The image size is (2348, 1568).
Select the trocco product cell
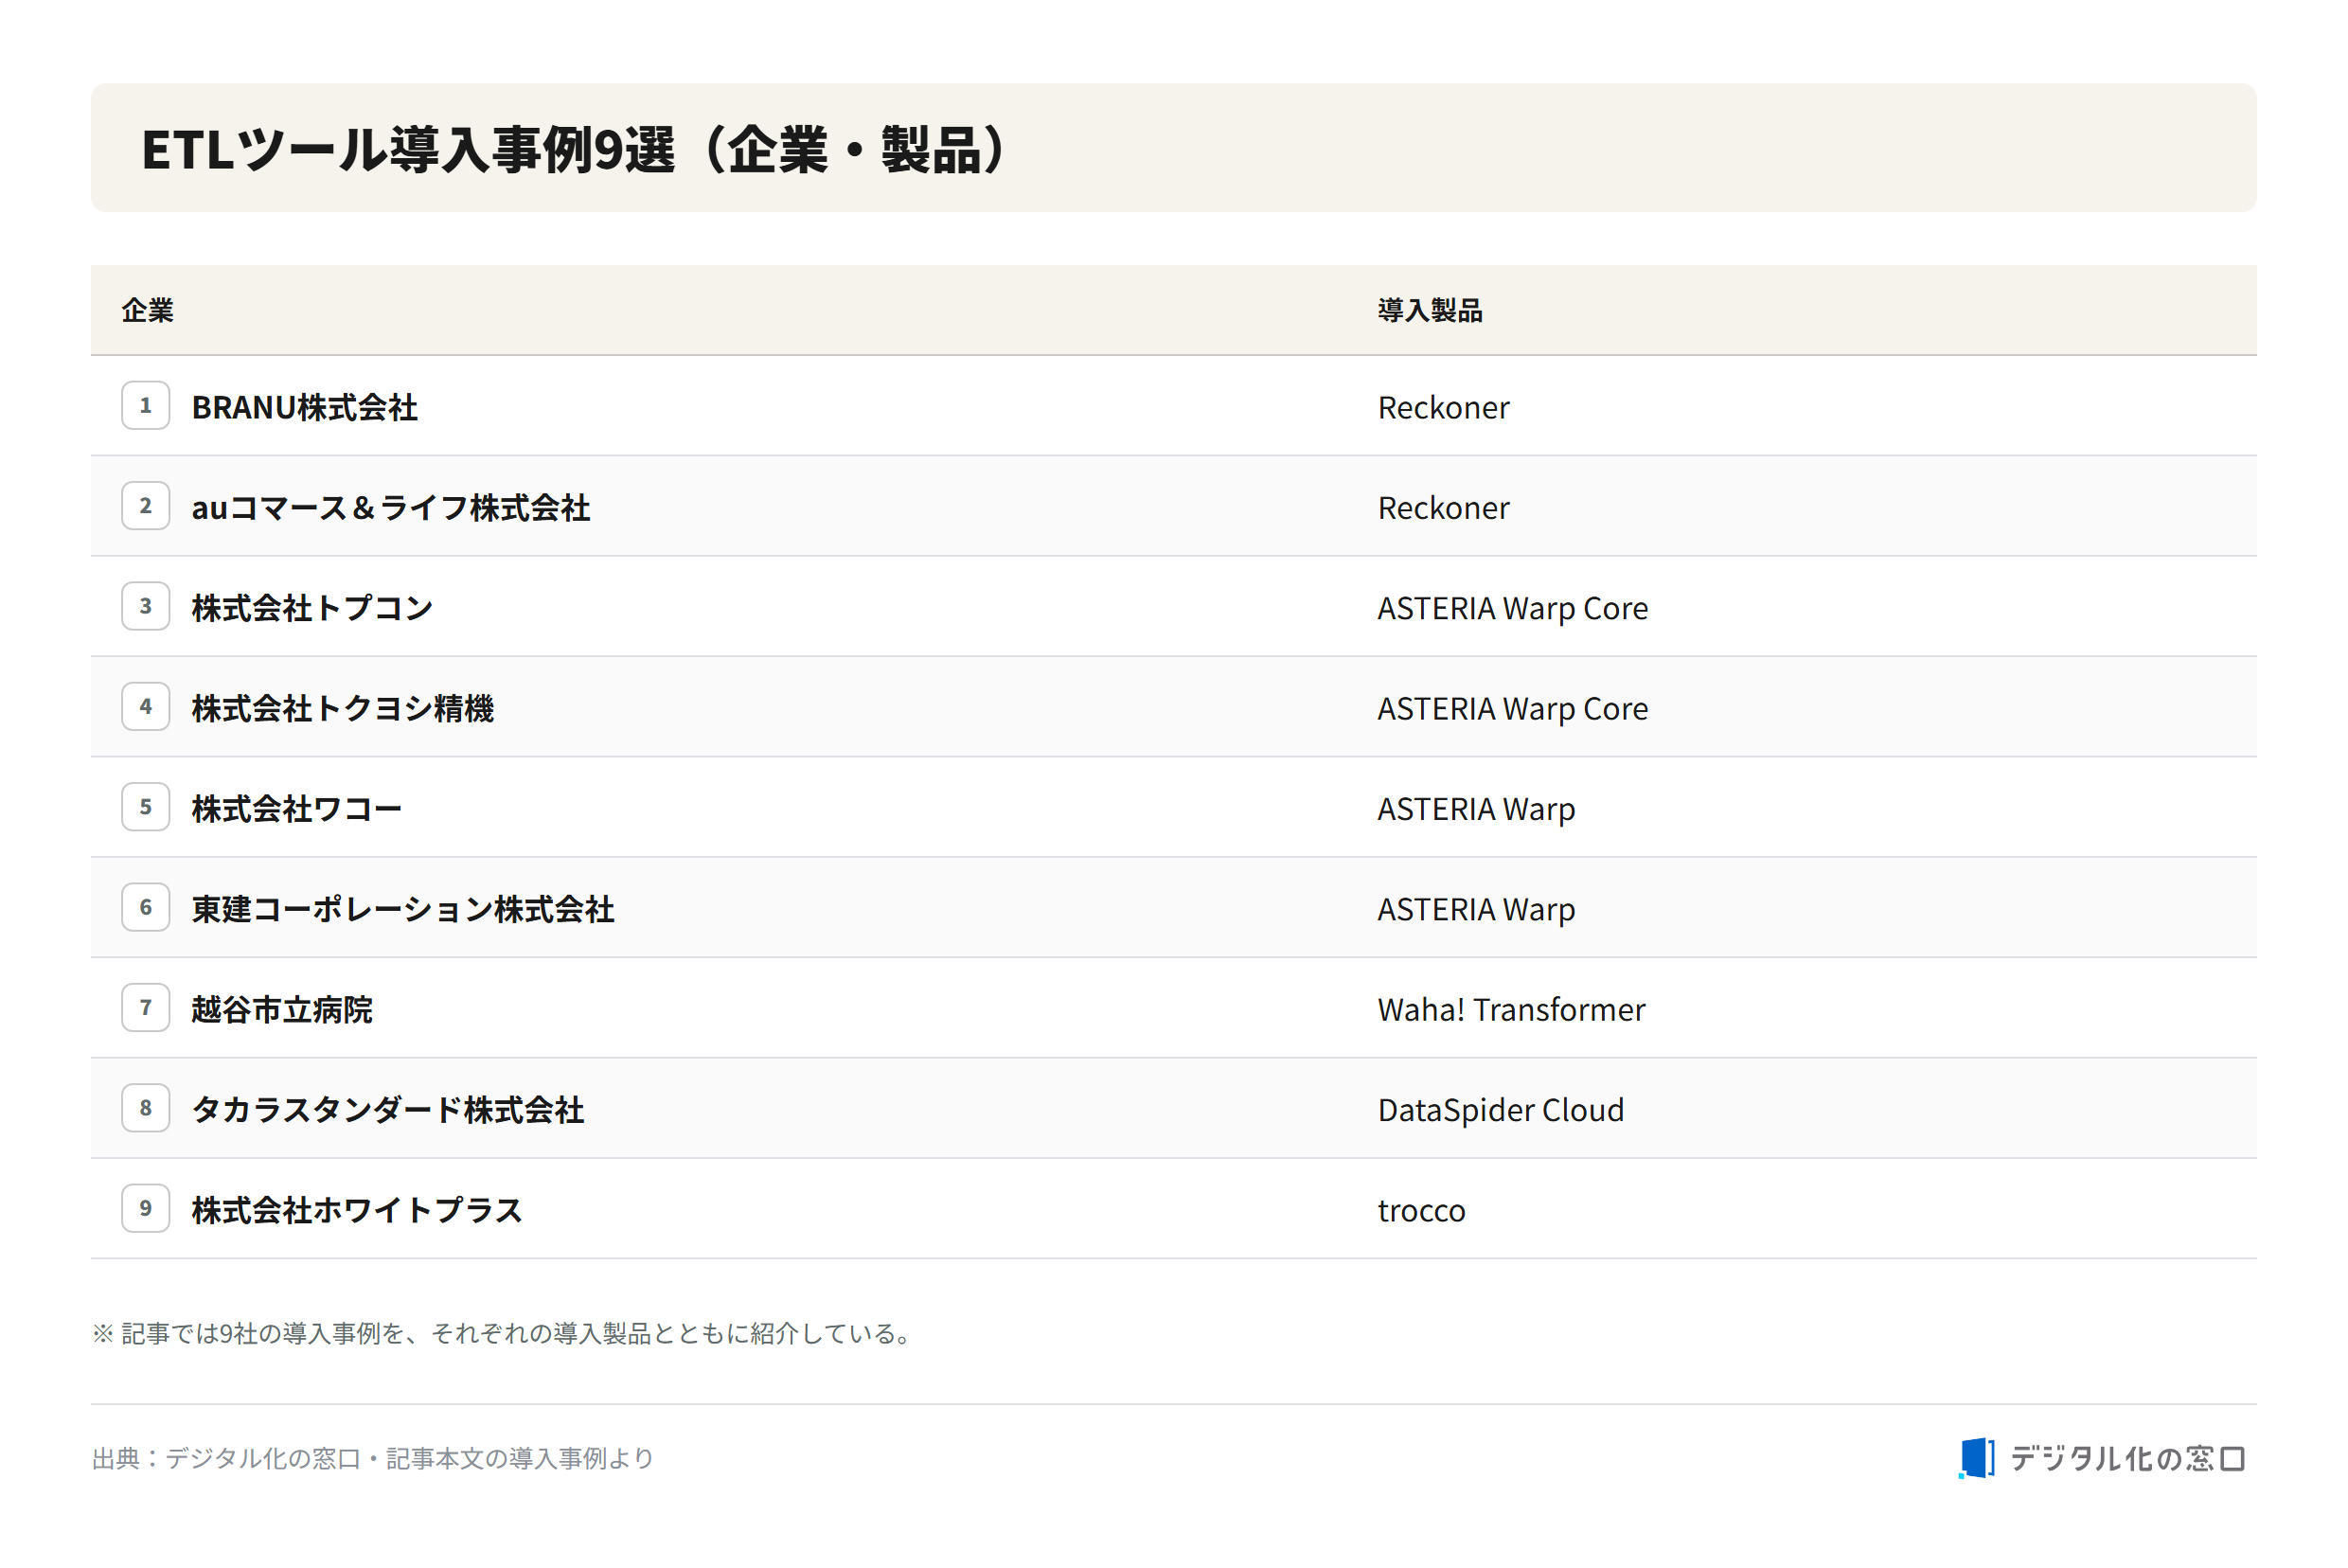point(1421,1210)
